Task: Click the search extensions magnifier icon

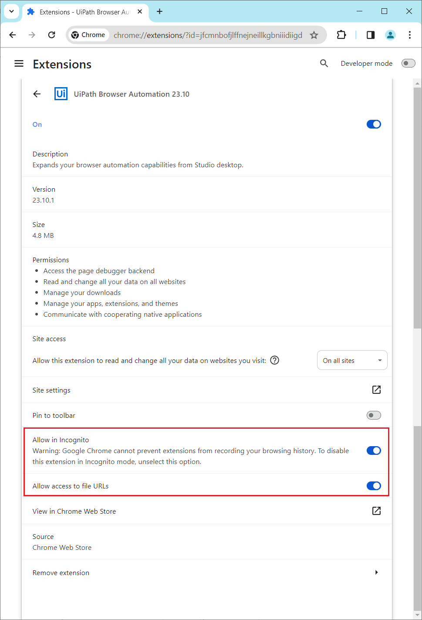Action: pyautogui.click(x=324, y=64)
